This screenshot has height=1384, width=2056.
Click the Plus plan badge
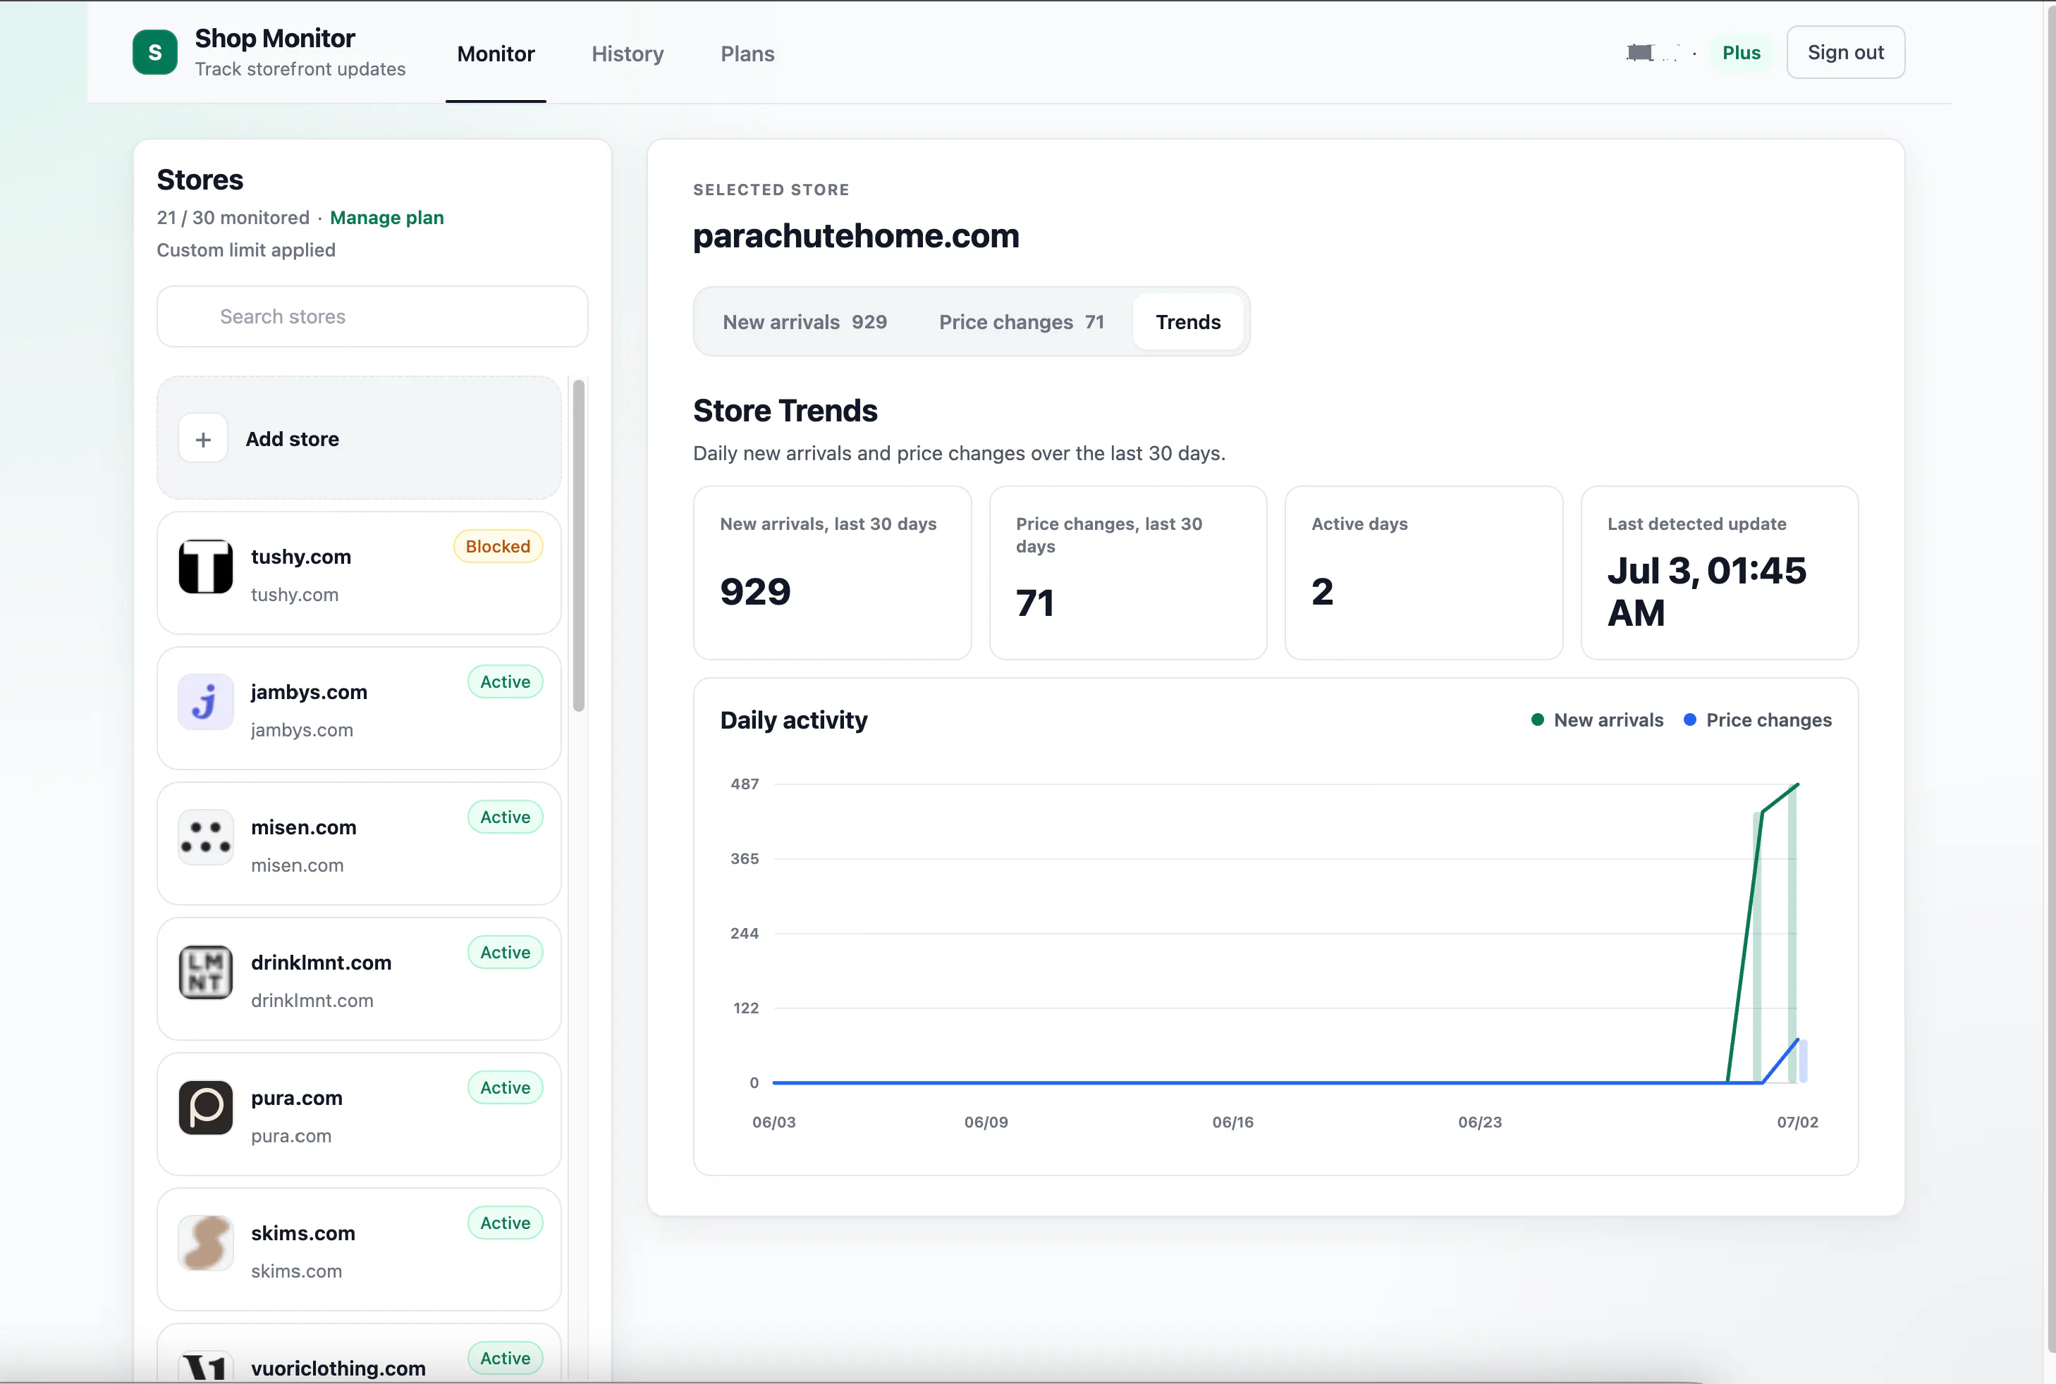click(1741, 52)
